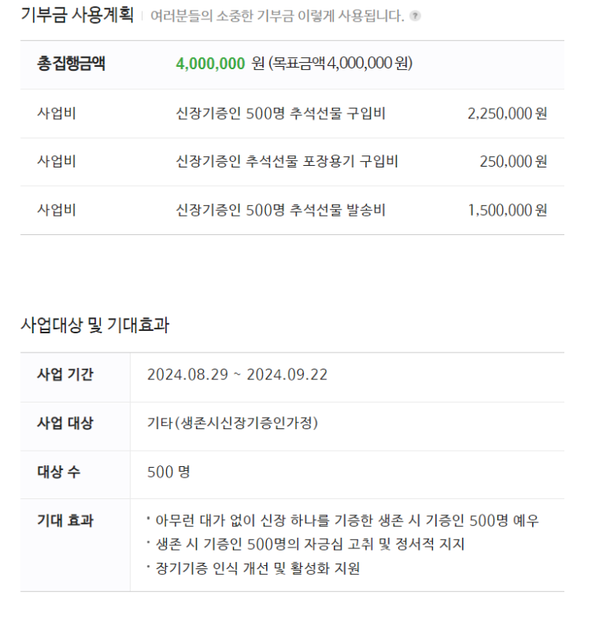
Task: Select 기타(생존시신장기증인가정) text
Action: click(232, 423)
